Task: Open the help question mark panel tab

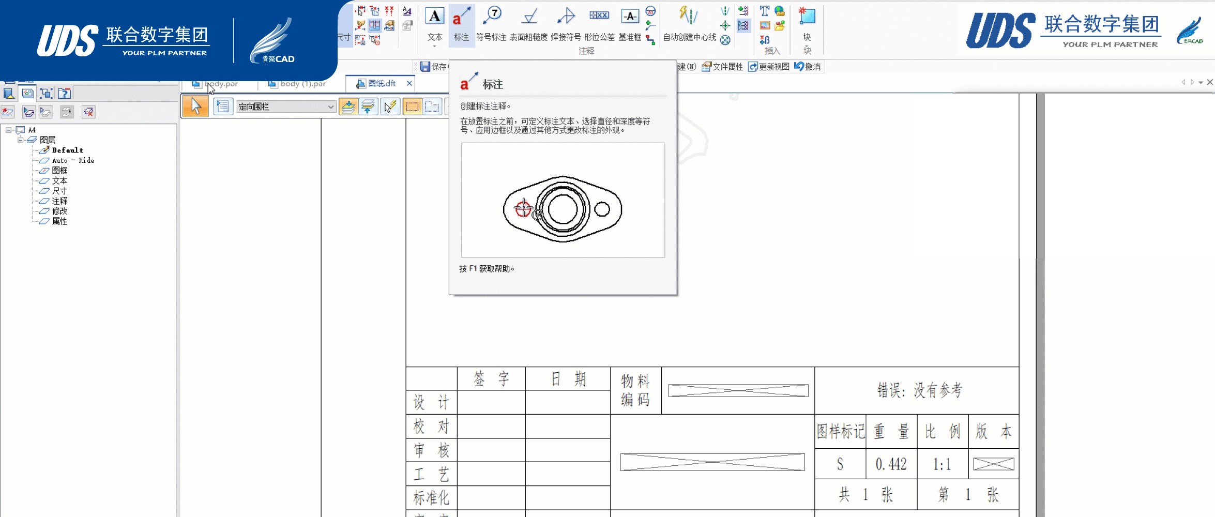Action: tap(64, 94)
